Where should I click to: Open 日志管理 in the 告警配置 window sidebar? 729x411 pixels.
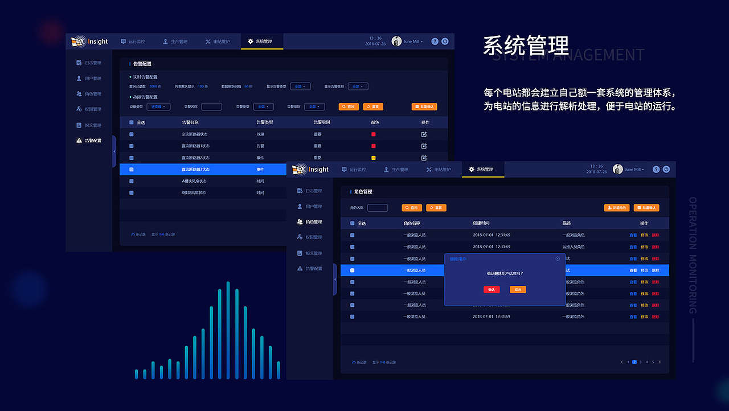point(89,63)
